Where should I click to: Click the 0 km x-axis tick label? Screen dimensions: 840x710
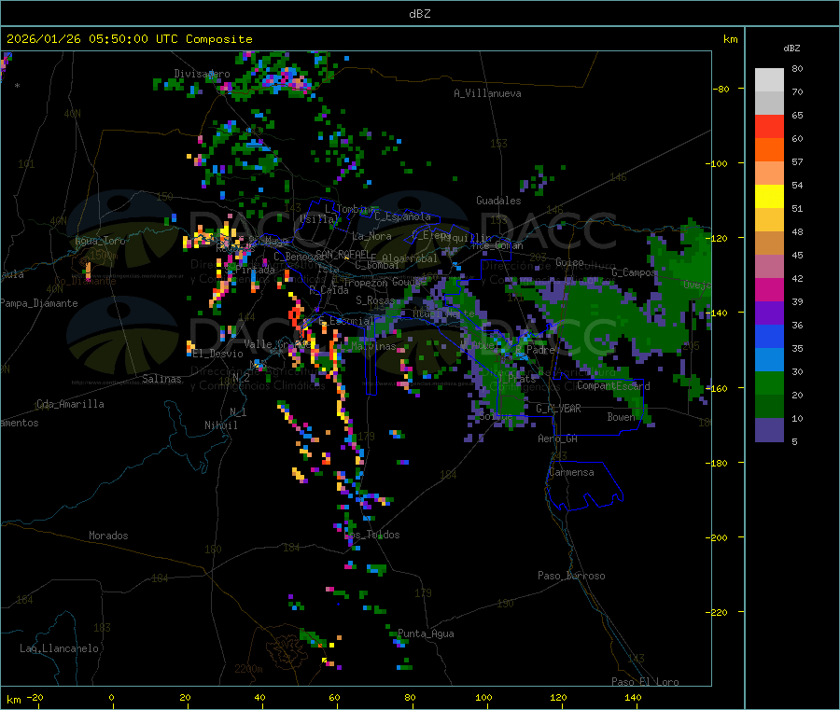pyautogui.click(x=111, y=697)
